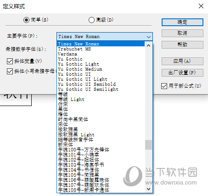Click the 取消 button
Screen dimensions: 208x196
coord(182,33)
